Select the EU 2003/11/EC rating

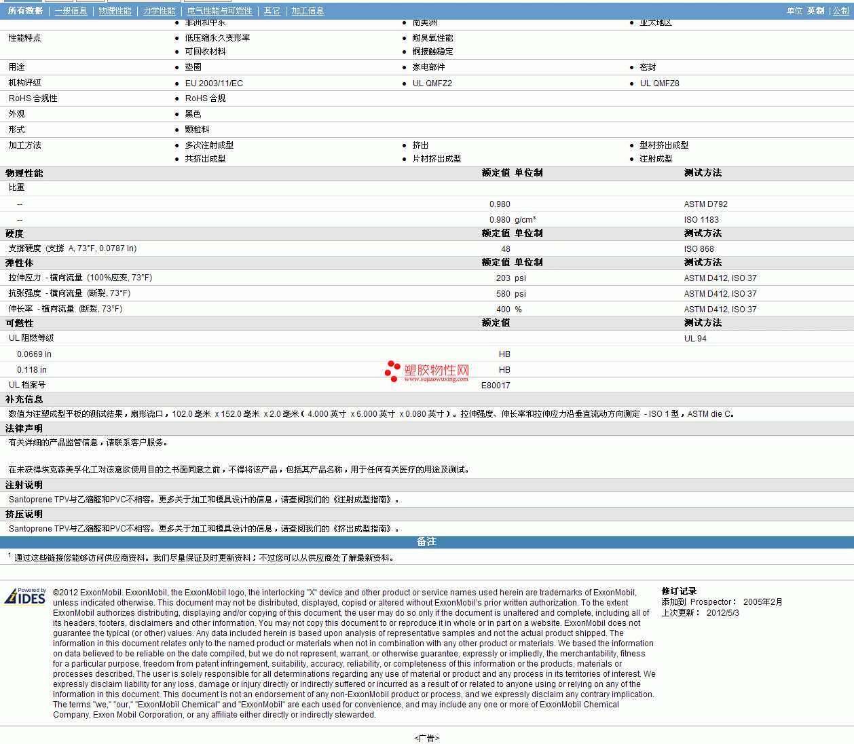tap(214, 83)
